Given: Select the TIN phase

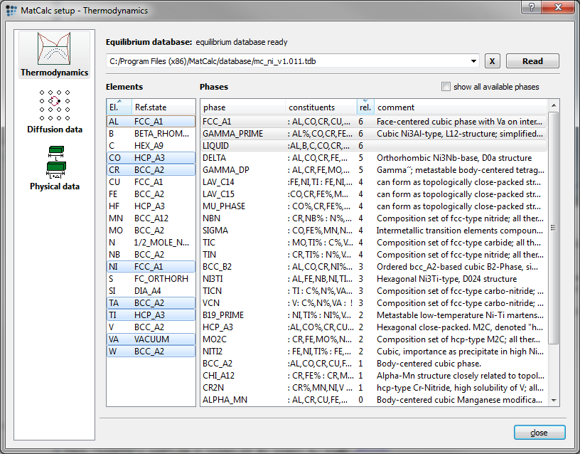Looking at the screenshot, I should pyautogui.click(x=374, y=255).
